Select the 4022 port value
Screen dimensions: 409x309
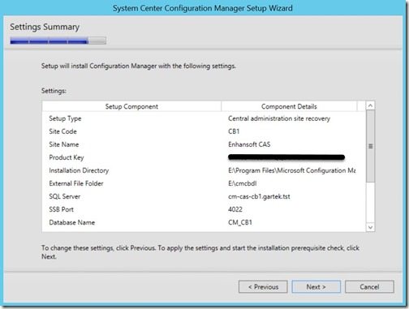point(235,209)
